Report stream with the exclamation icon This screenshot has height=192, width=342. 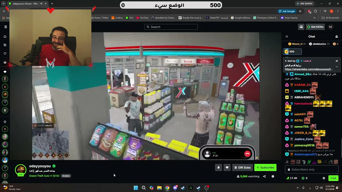(x=273, y=176)
